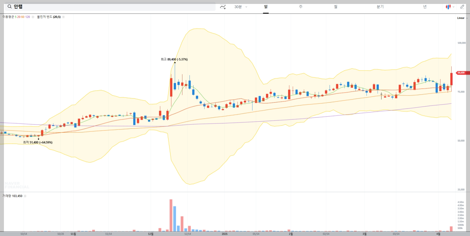Click the 75,000 price axis label
Screen dimensions: 470x236
pos(461,92)
